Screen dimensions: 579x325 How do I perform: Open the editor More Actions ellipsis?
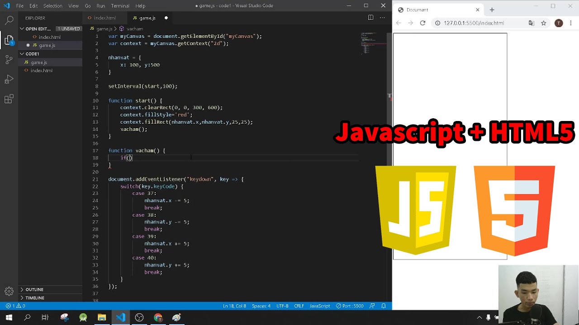pyautogui.click(x=382, y=18)
